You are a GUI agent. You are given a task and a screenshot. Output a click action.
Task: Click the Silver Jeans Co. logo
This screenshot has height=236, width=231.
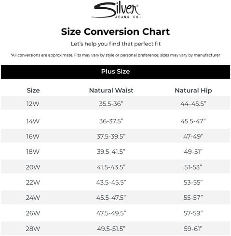[x=116, y=10]
